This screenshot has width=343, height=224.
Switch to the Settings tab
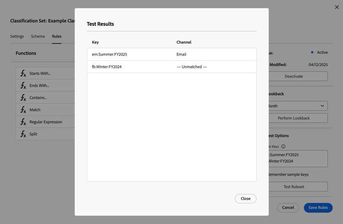(x=17, y=37)
